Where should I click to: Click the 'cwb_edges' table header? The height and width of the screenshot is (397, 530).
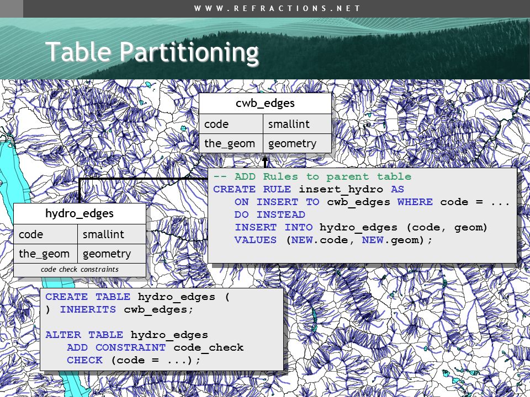pos(265,103)
